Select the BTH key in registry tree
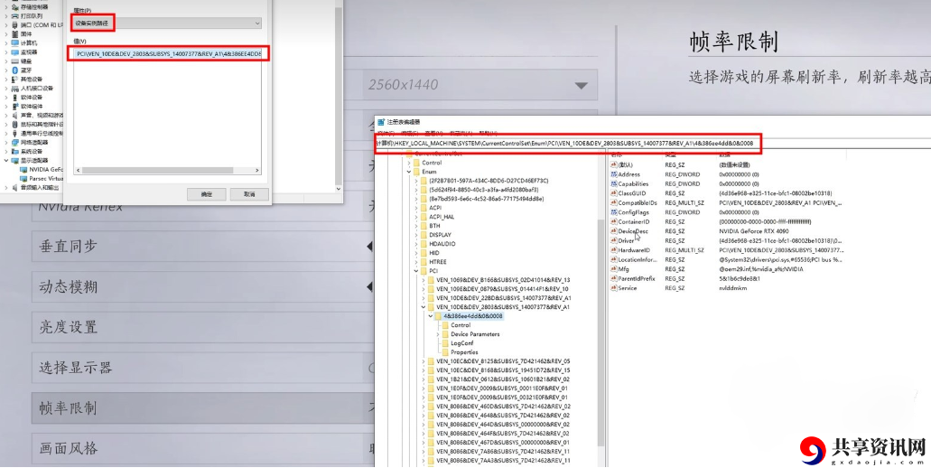 pyautogui.click(x=434, y=226)
